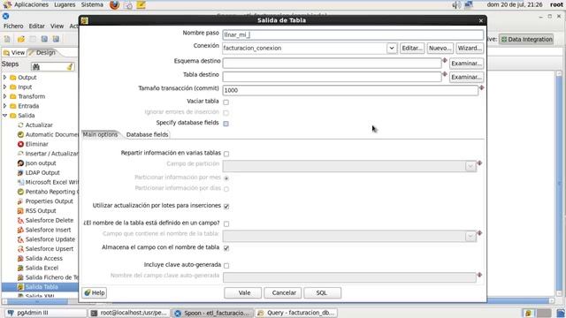Open pgAdmin III from the taskbar
The width and height of the screenshot is (566, 318).
pos(45,313)
